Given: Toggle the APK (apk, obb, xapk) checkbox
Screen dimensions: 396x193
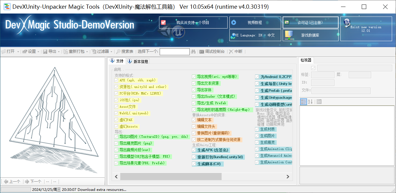Looking at the screenshot, I should point(116,80).
